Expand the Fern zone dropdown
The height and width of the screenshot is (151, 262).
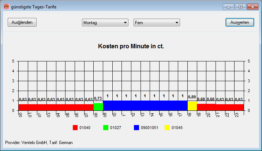pos(157,23)
